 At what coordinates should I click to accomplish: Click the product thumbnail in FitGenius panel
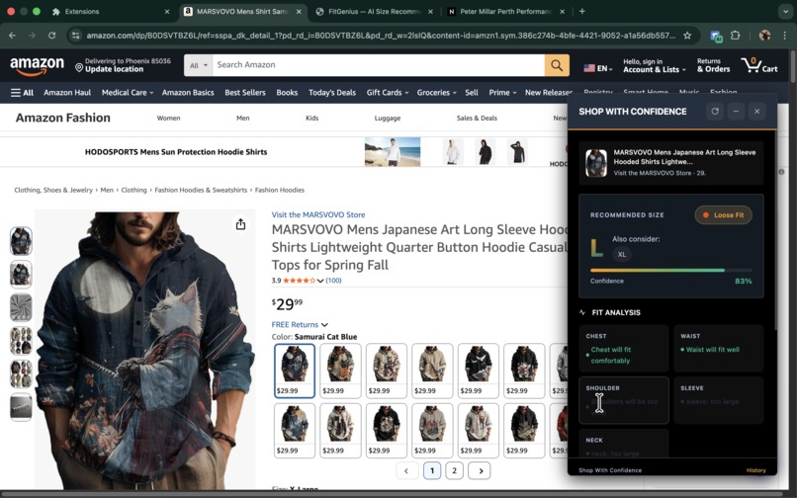[595, 163]
